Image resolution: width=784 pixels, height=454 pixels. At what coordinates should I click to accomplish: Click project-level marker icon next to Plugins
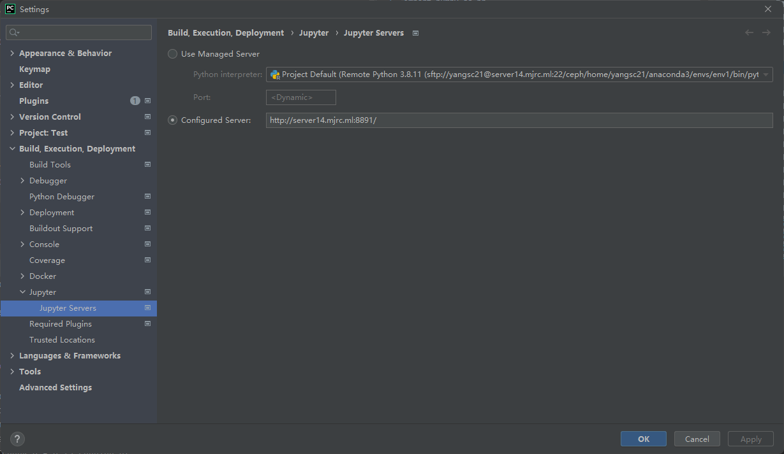tap(148, 101)
